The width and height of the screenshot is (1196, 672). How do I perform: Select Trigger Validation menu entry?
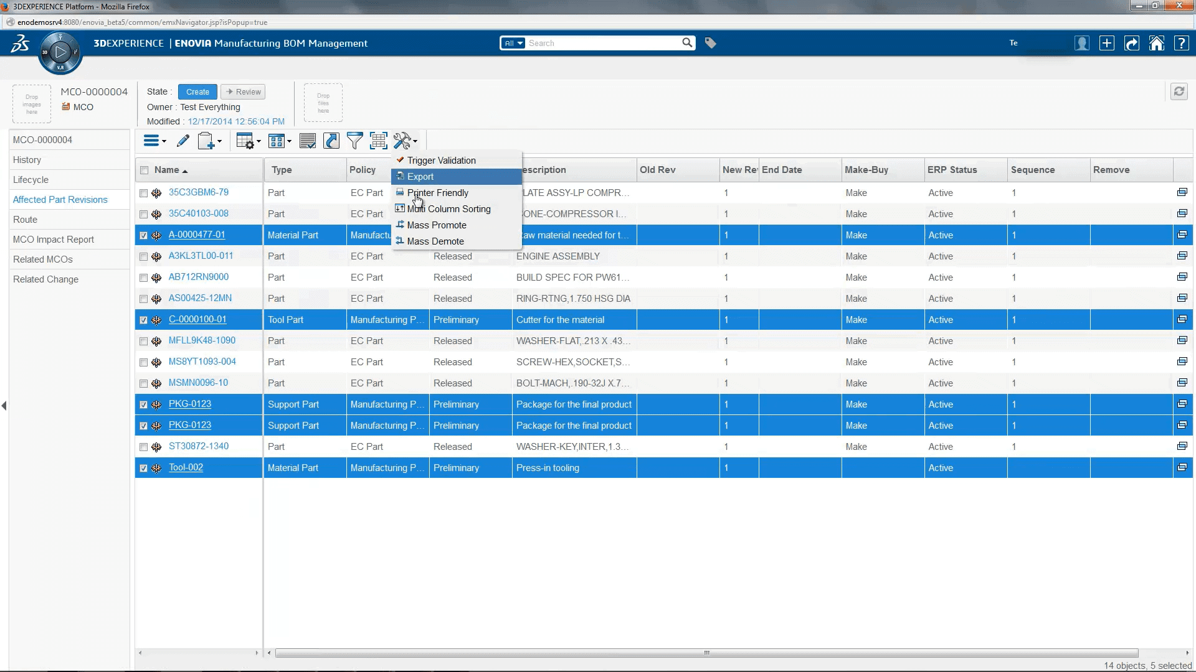[x=457, y=161]
